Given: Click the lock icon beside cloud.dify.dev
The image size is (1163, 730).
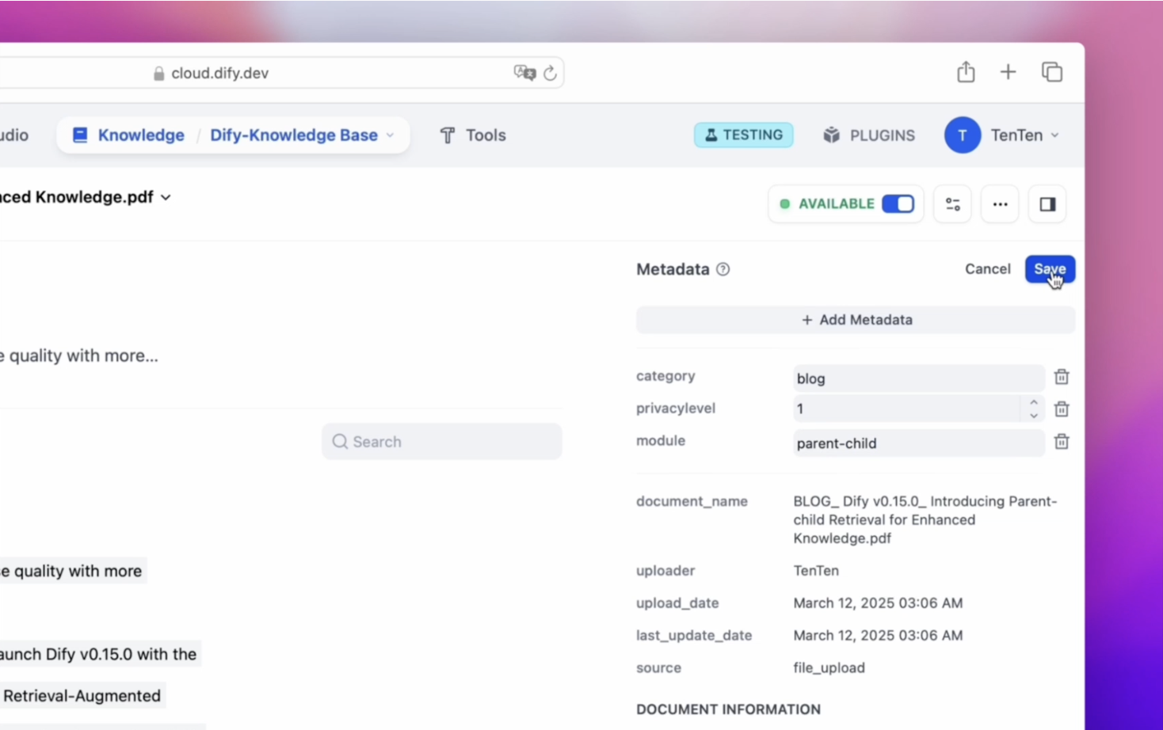Looking at the screenshot, I should tap(158, 74).
